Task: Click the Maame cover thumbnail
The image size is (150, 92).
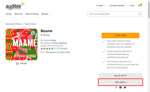Action: tap(21, 44)
